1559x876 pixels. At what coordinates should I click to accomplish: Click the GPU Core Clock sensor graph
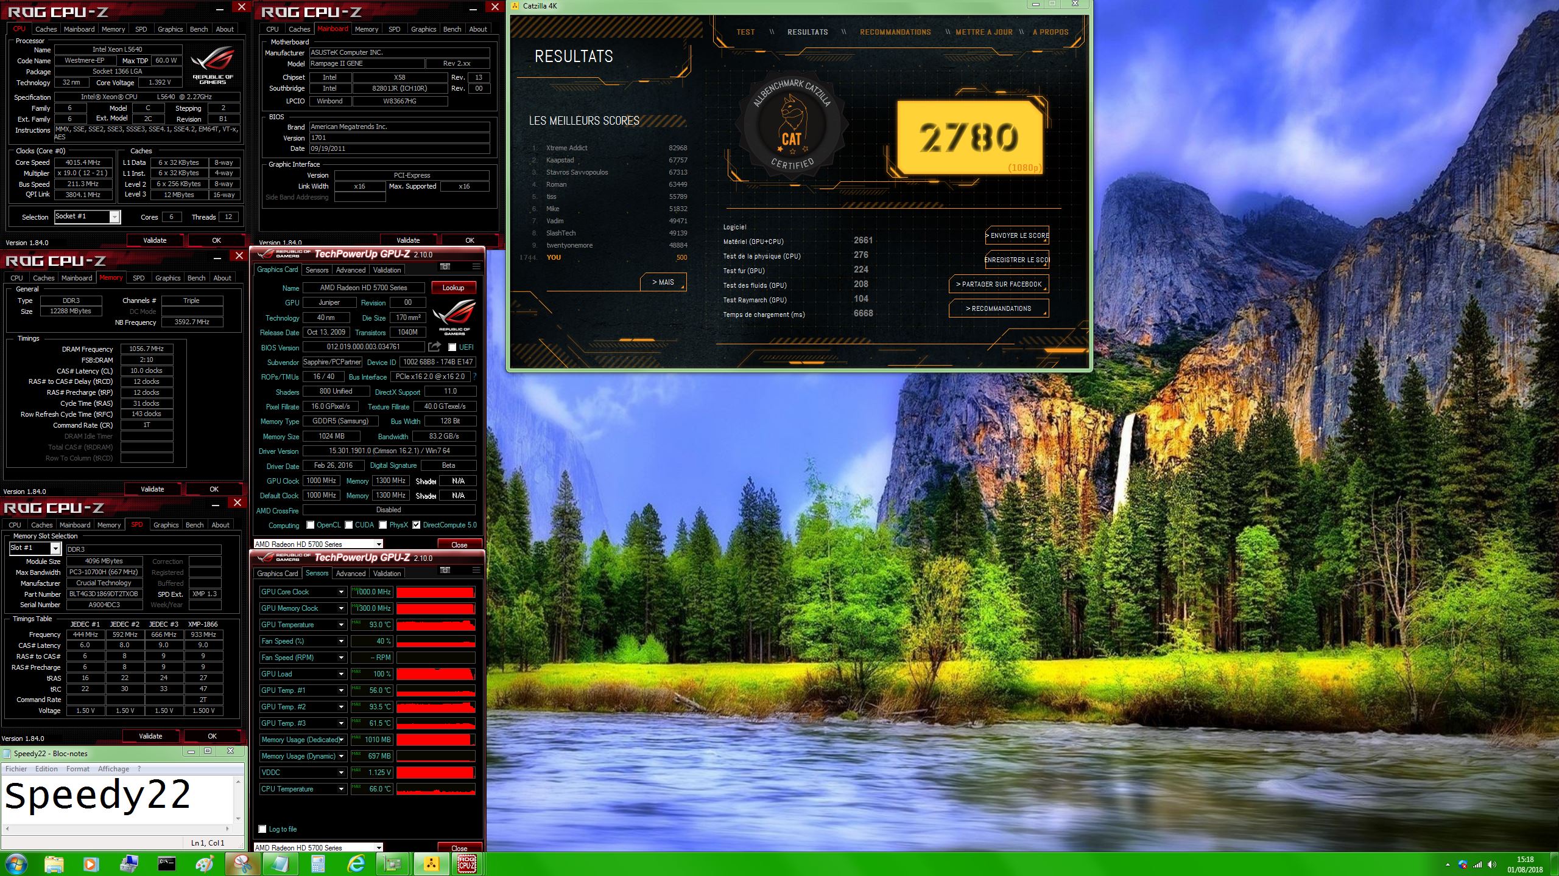(x=435, y=592)
